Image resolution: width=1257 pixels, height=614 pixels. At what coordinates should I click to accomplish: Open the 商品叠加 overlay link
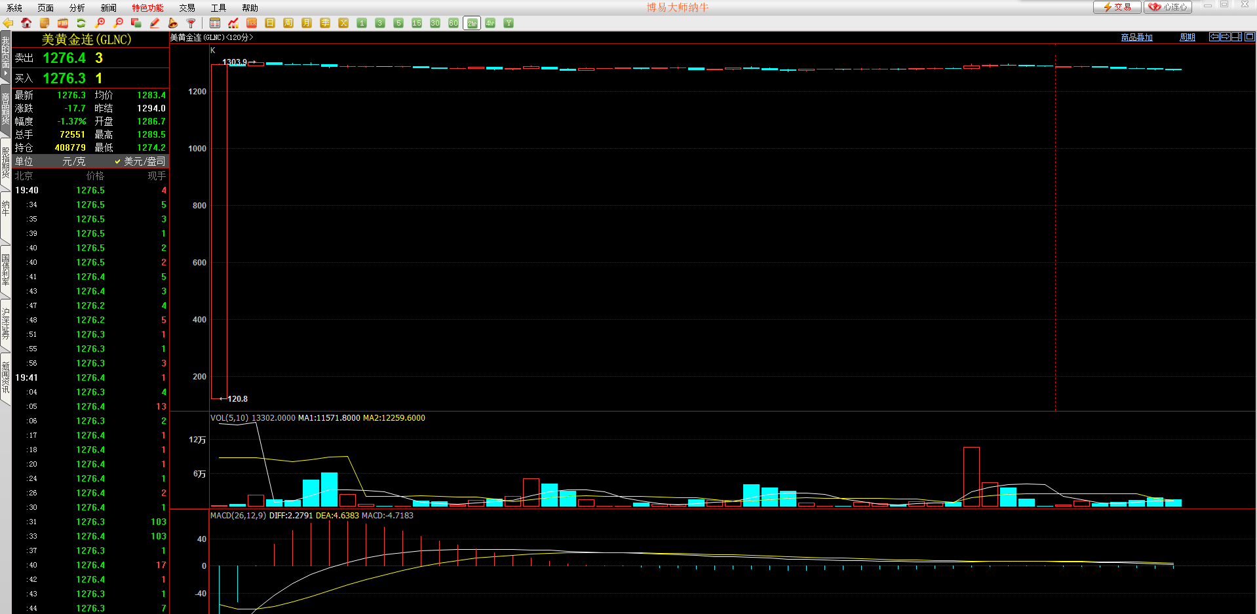click(x=1136, y=37)
